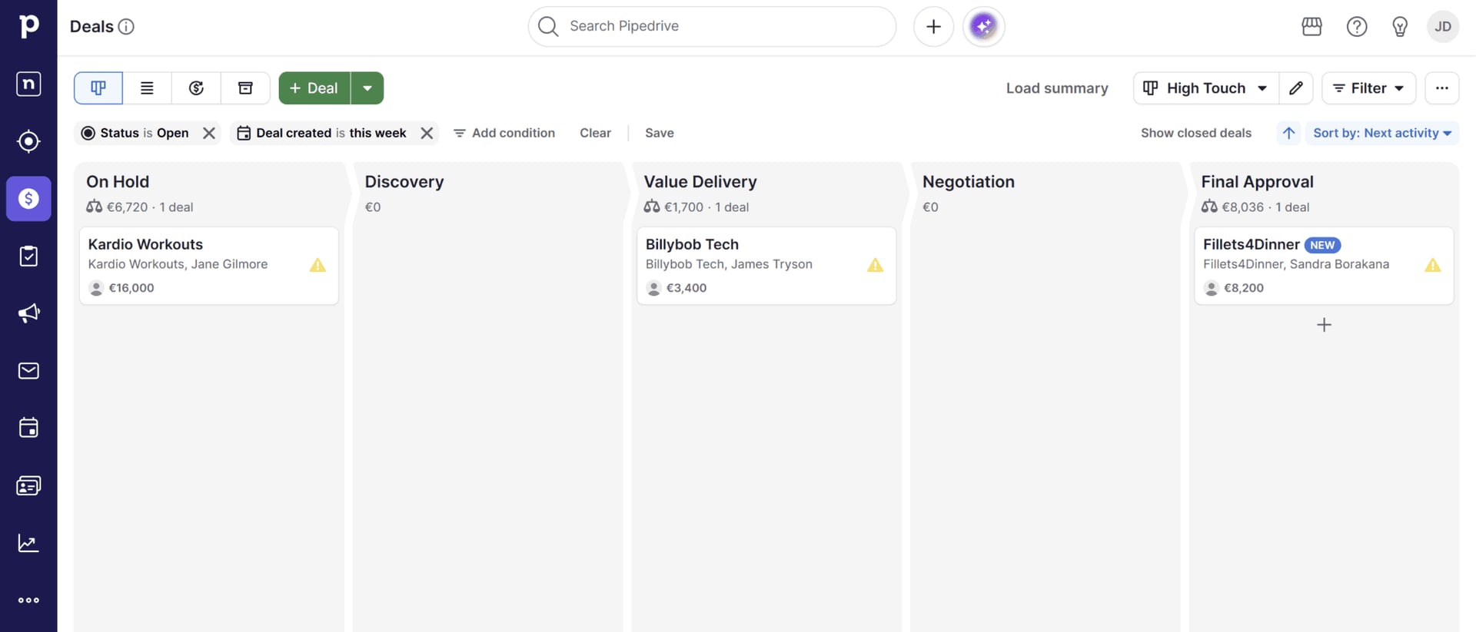Click the Search Pipedrive field
The width and height of the screenshot is (1476, 632).
[x=712, y=26]
